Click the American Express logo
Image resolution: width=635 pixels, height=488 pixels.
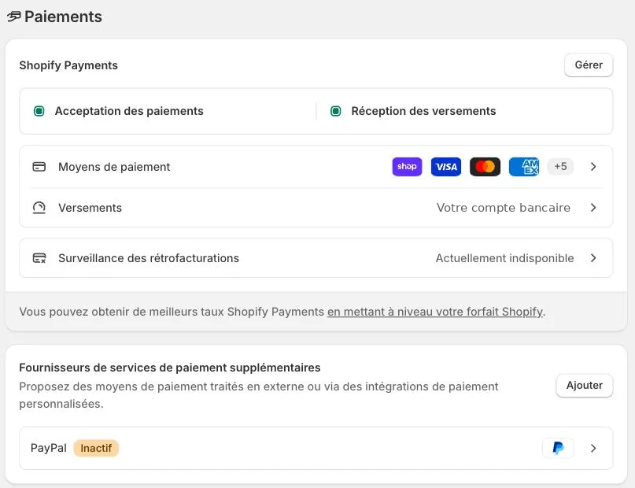(523, 166)
